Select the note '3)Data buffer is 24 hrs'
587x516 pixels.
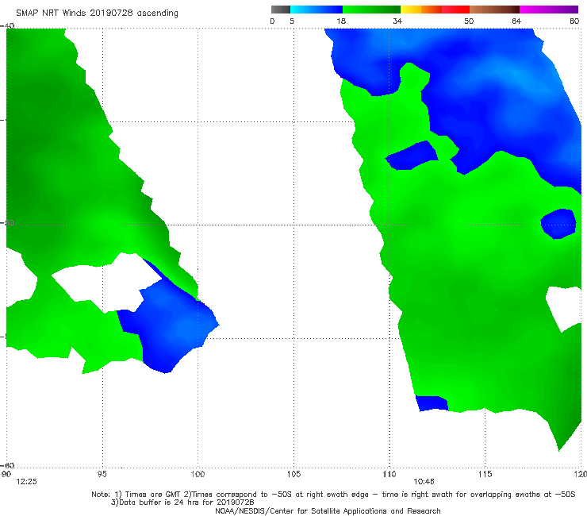[x=182, y=503]
